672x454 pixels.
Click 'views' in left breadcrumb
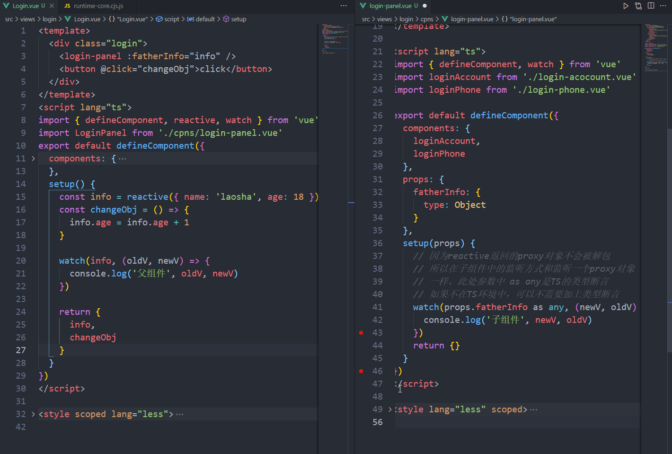[x=27, y=19]
